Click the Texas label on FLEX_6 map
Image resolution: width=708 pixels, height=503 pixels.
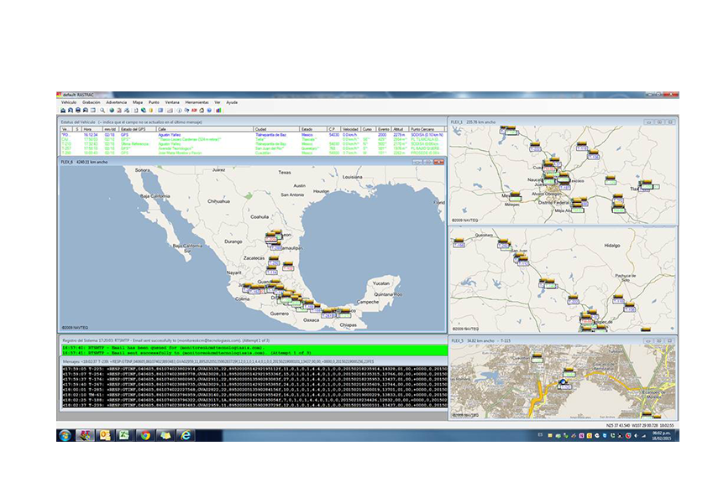(285, 172)
